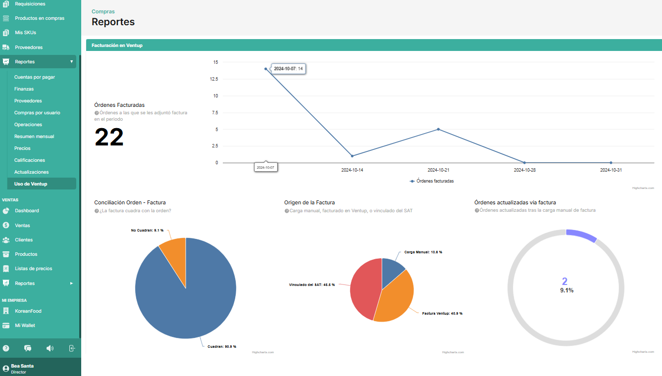This screenshot has width=662, height=376.
Task: Click the speaker announcements icon
Action: tap(50, 348)
